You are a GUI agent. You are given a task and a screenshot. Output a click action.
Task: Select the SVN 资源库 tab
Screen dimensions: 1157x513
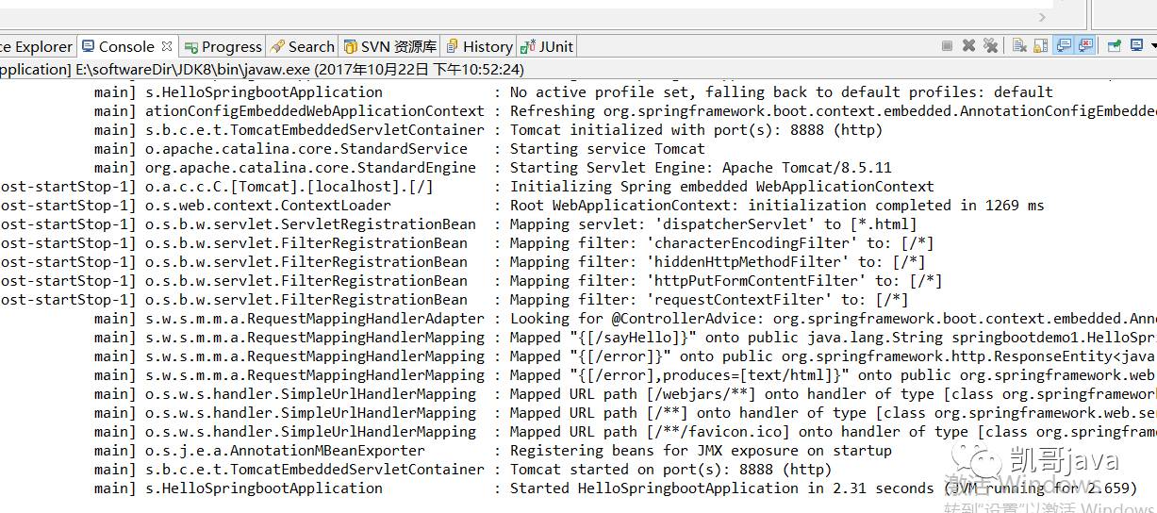pyautogui.click(x=389, y=46)
